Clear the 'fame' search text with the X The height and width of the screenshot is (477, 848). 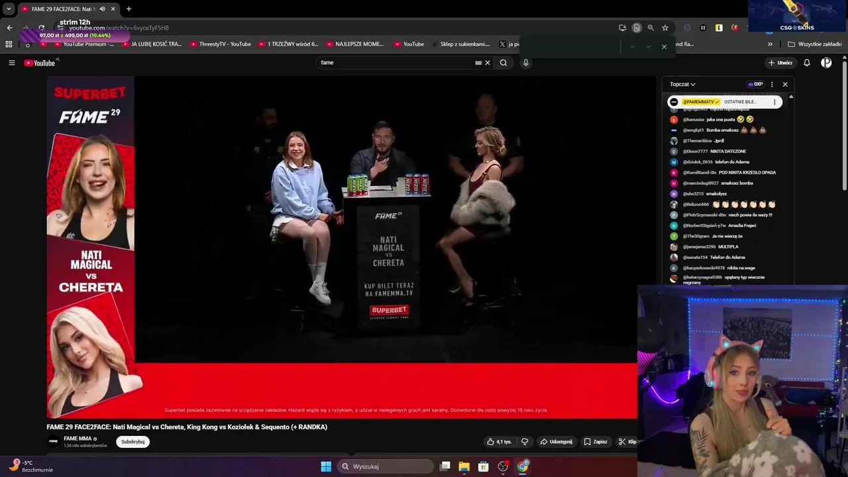488,63
